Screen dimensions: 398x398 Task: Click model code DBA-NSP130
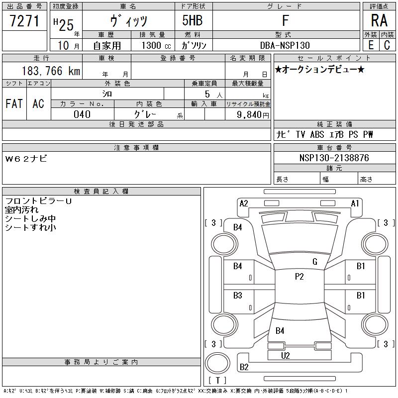tap(285, 45)
